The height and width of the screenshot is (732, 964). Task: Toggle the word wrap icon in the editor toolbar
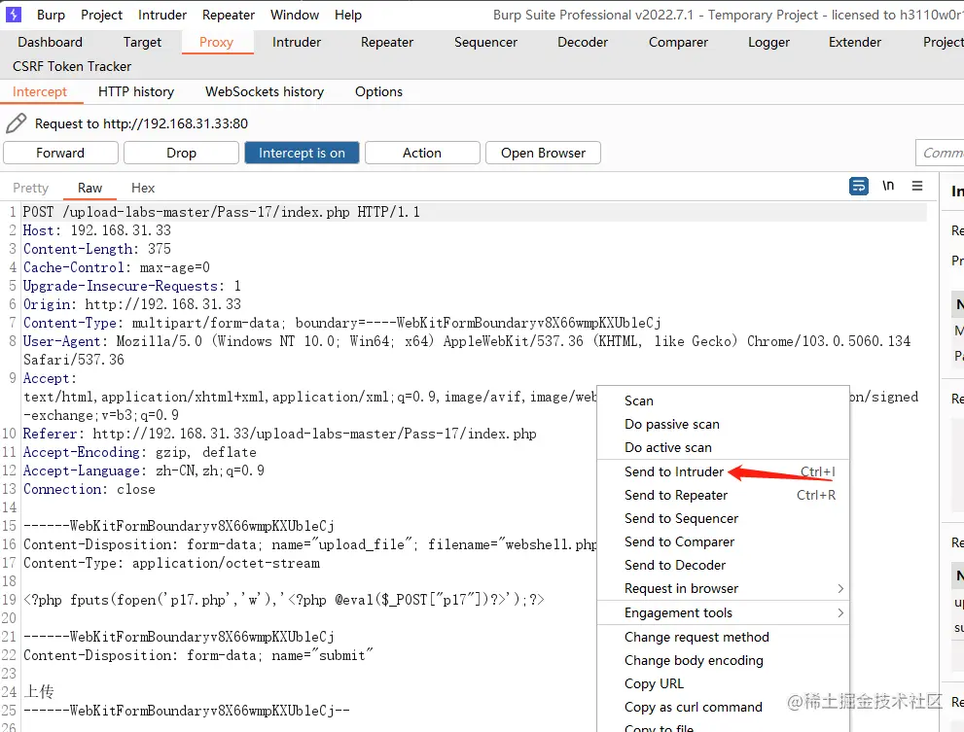858,186
